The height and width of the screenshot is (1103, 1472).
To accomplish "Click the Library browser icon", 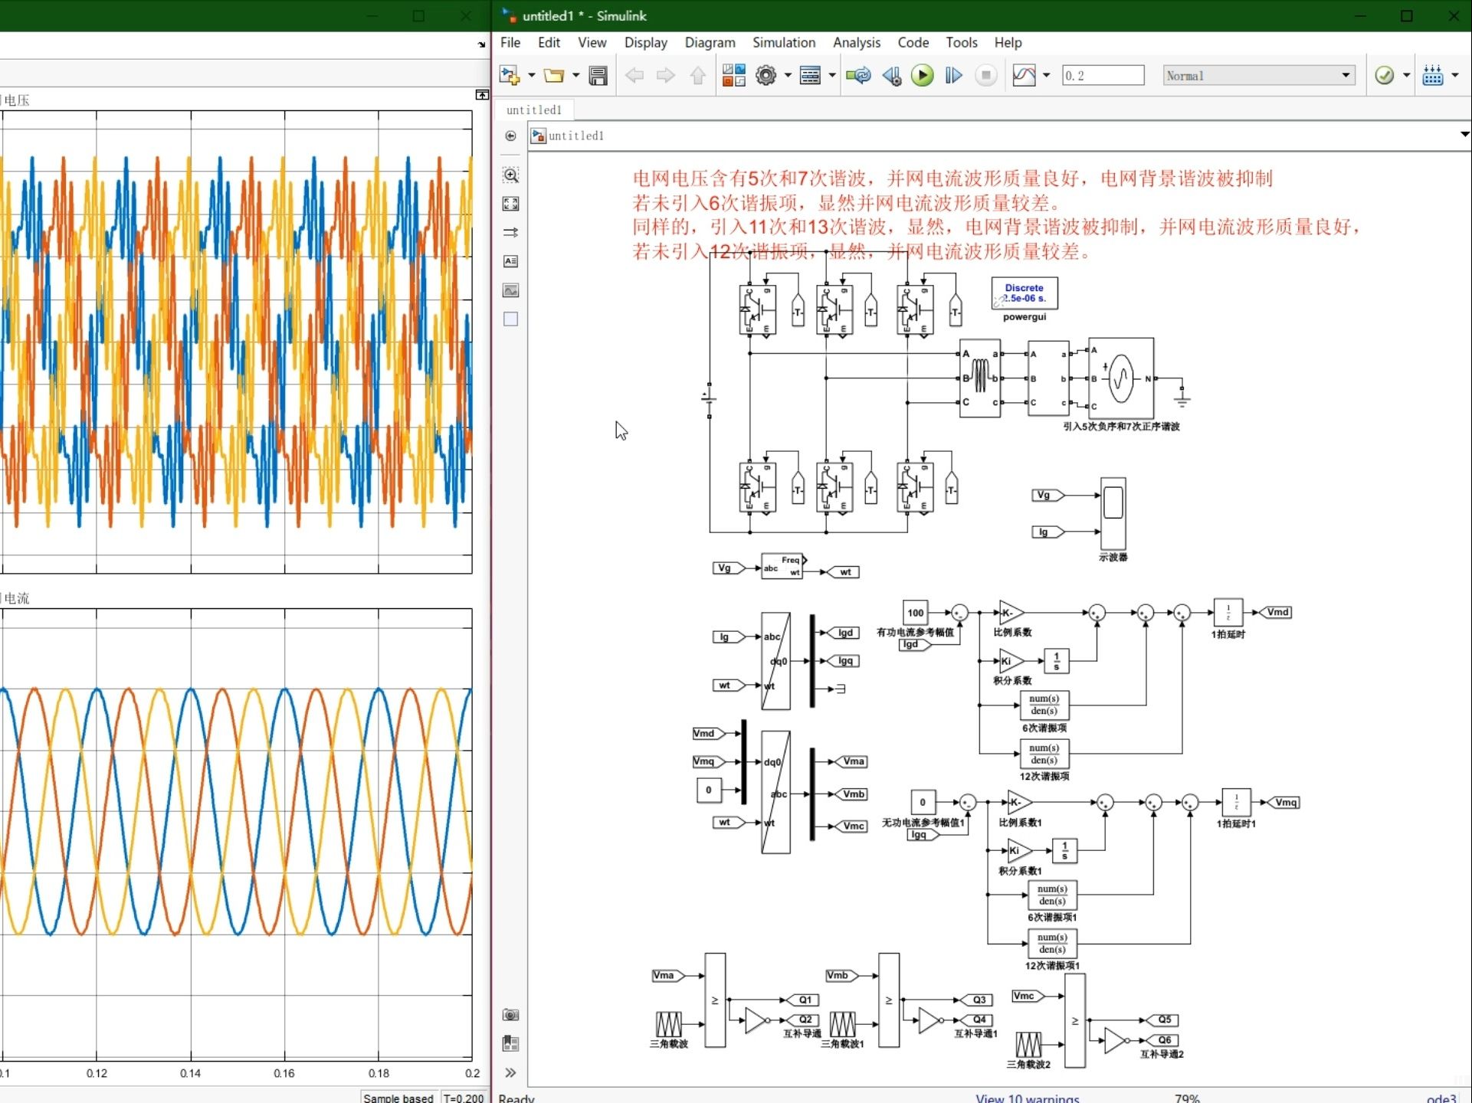I will tap(731, 75).
